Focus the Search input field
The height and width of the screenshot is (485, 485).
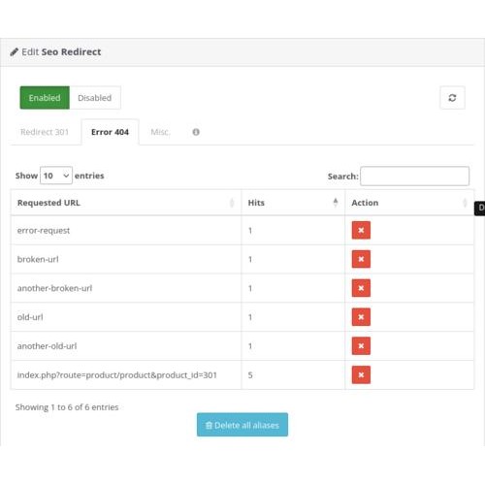click(415, 177)
